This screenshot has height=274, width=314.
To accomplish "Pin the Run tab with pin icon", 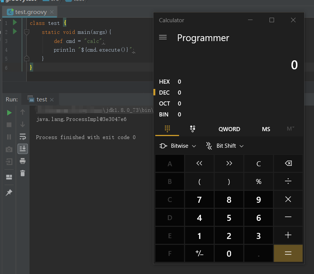I will [x=9, y=193].
